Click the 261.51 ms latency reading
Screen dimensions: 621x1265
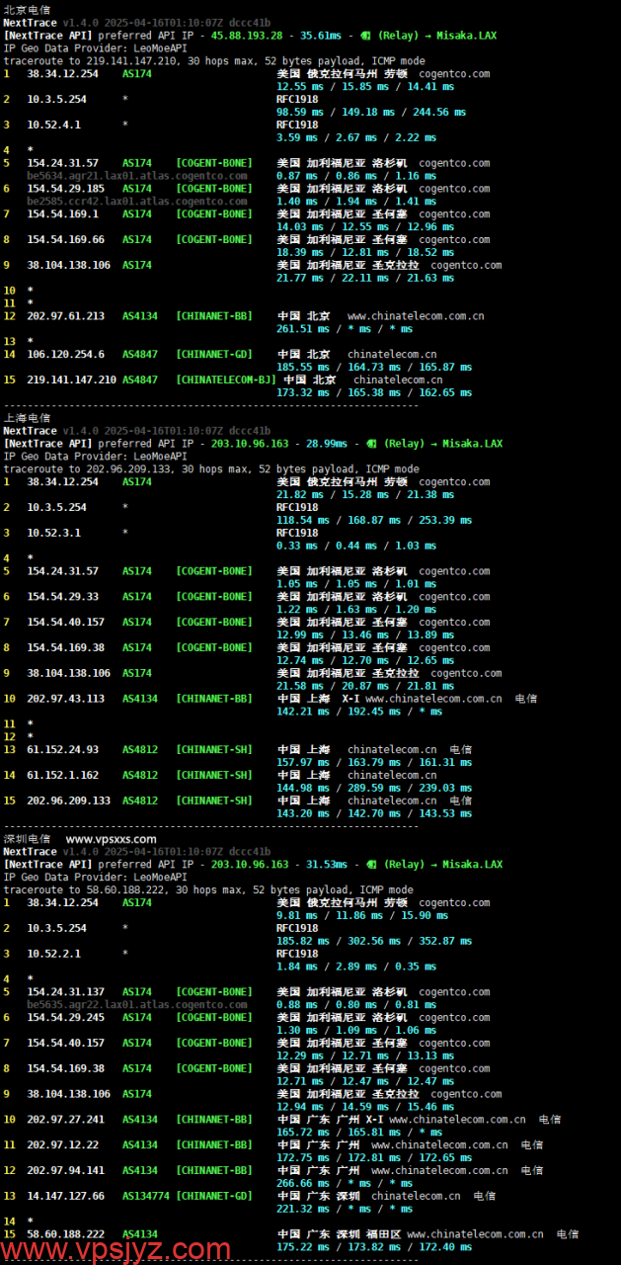(x=302, y=329)
